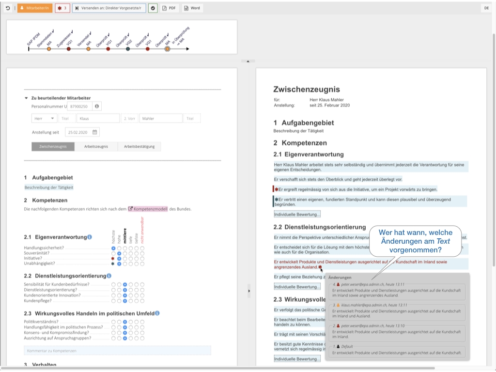Click info icon beside 2.2 Dienstleistungsorientierung
Viewport: 496px width, 372px height.
[109, 276]
